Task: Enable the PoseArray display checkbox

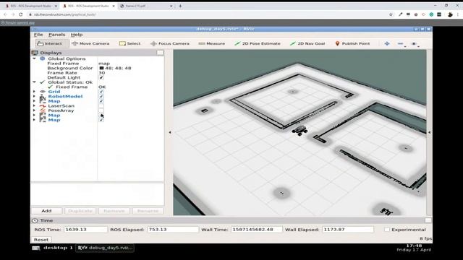Action: point(101,110)
